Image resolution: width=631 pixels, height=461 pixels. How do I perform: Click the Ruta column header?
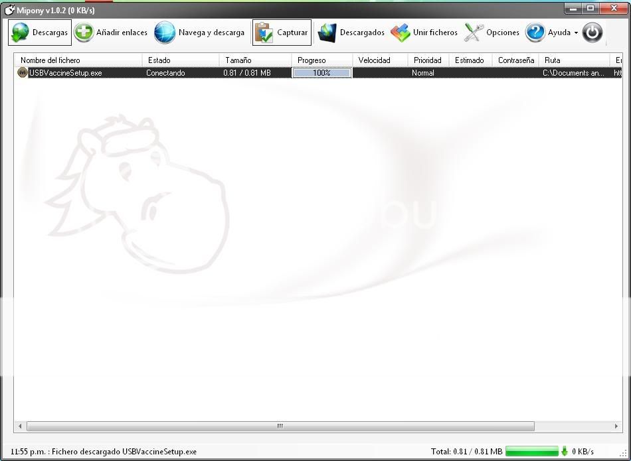pos(575,60)
